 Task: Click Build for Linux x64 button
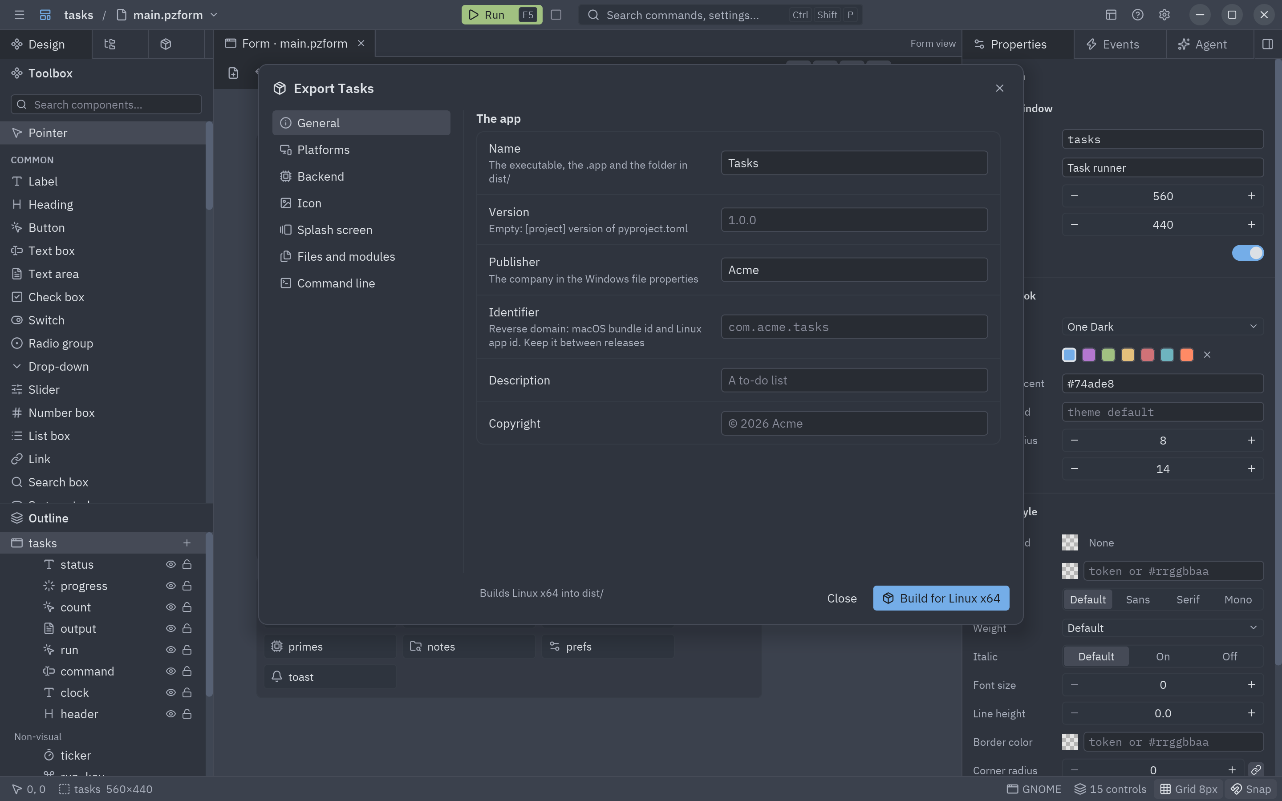[941, 598]
